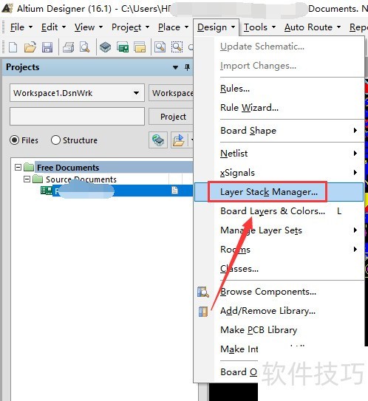Click the New document toolbar icon

pos(13,47)
